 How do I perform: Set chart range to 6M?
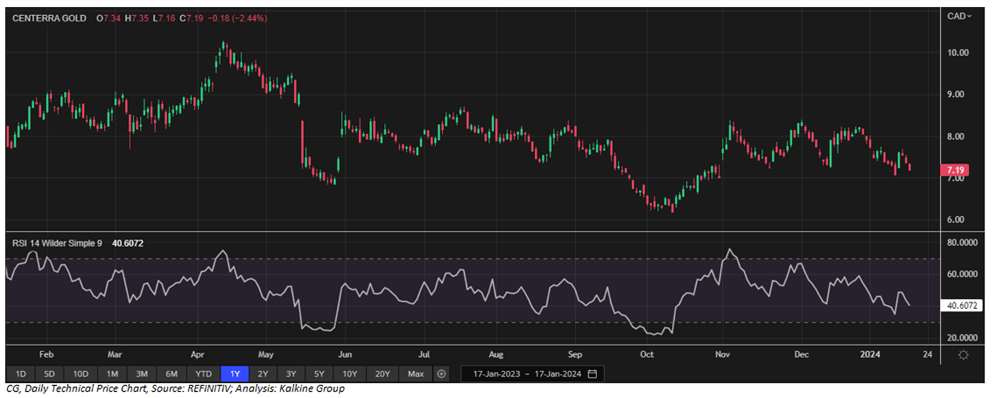pos(171,374)
